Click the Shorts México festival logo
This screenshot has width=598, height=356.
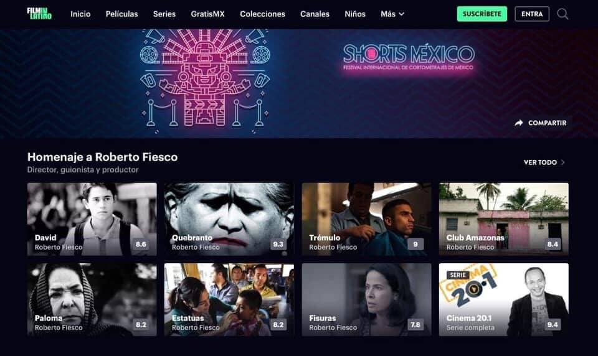pyautogui.click(x=409, y=57)
